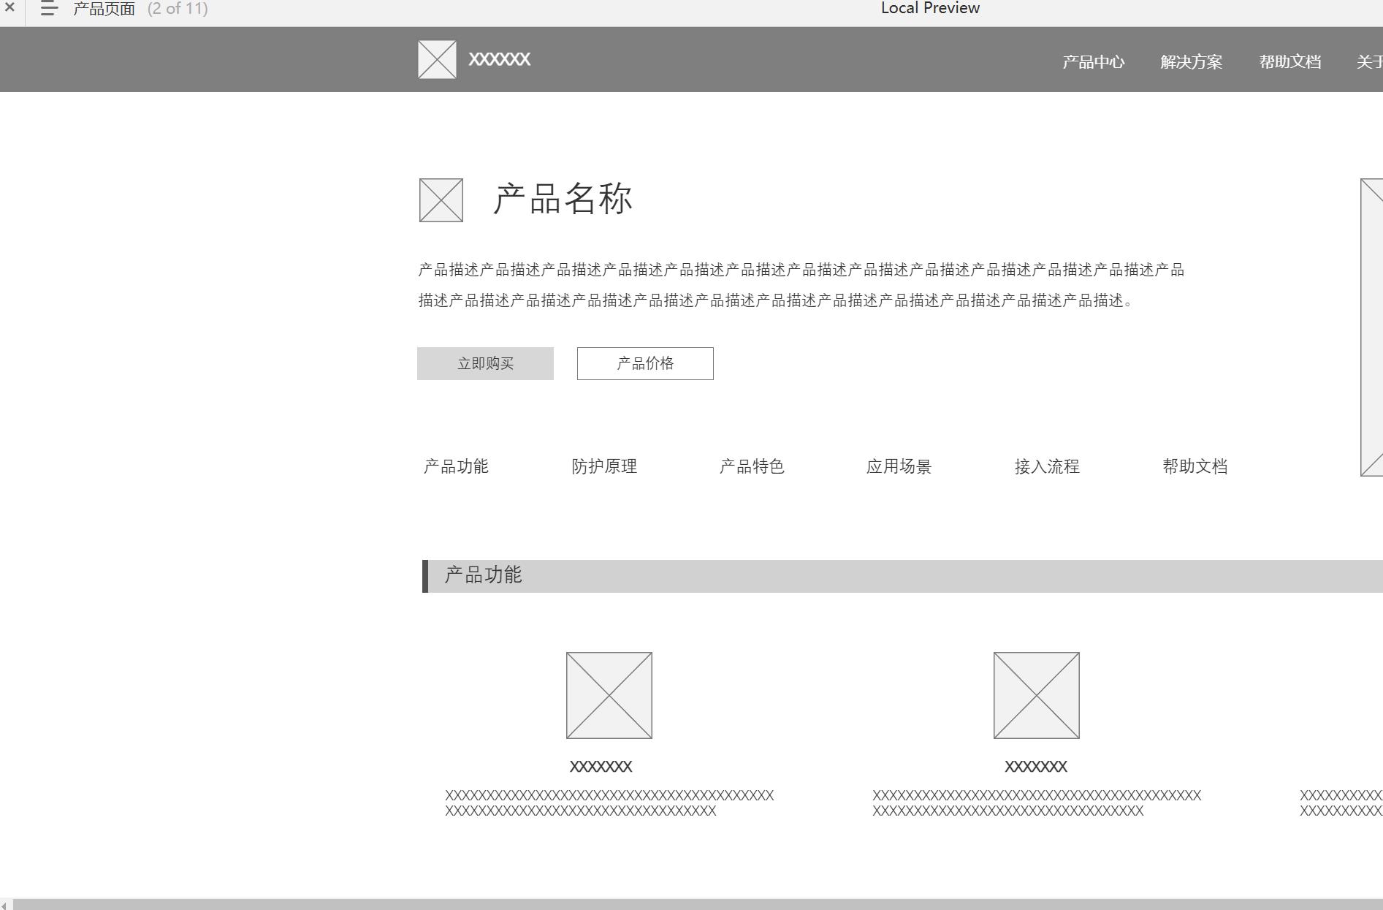The image size is (1383, 910).
Task: Click the product description paragraph
Action: pos(801,285)
